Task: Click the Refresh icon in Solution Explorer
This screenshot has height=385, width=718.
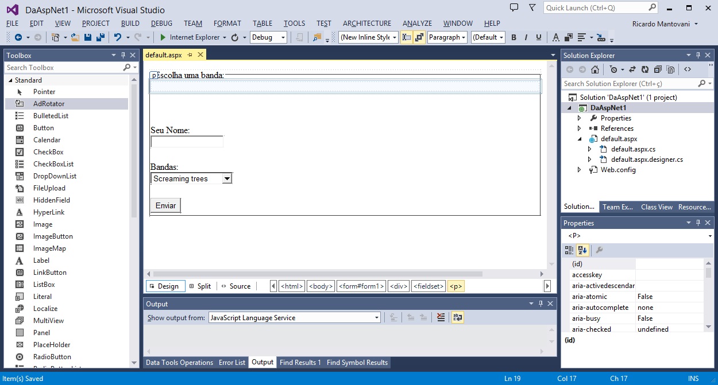Action: coord(644,69)
